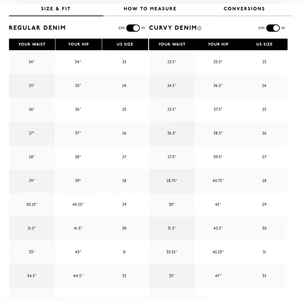
Task: Click Regular Denim 'Your Waist' column header
Action: point(32,44)
